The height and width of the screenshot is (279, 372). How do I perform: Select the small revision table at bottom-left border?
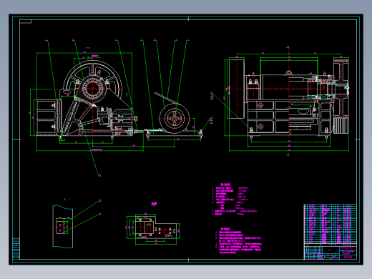[x=16, y=248]
